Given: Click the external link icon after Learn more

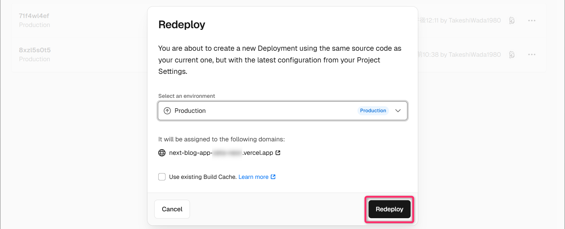Looking at the screenshot, I should (x=273, y=177).
